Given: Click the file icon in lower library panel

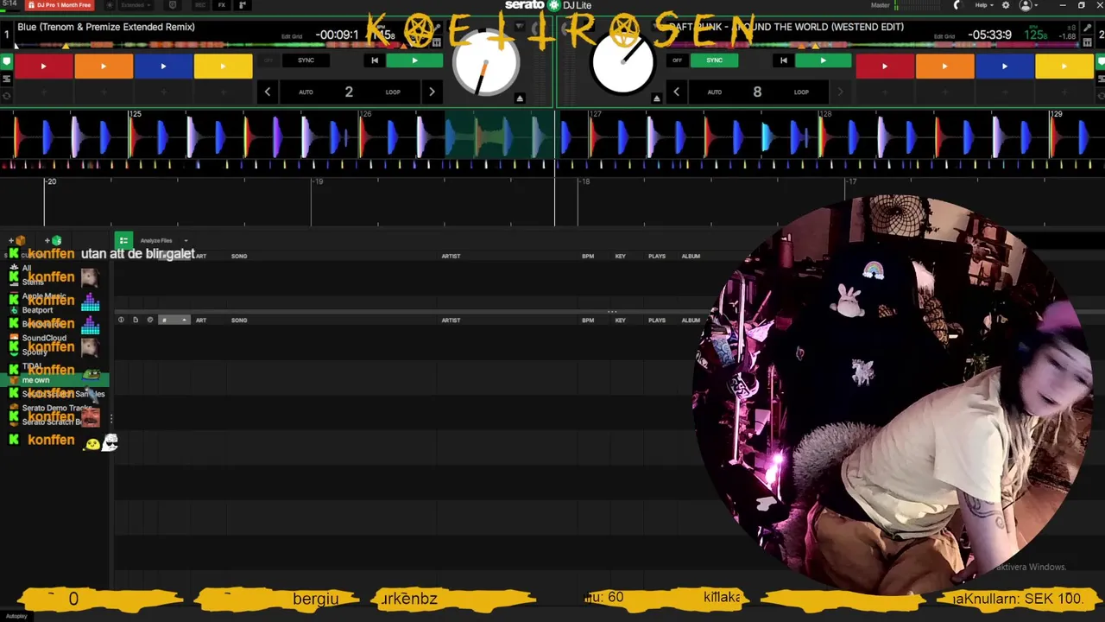Looking at the screenshot, I should (x=136, y=320).
